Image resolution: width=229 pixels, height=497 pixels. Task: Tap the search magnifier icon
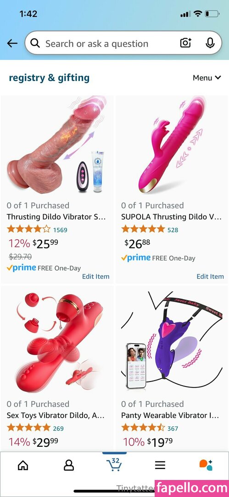35,43
